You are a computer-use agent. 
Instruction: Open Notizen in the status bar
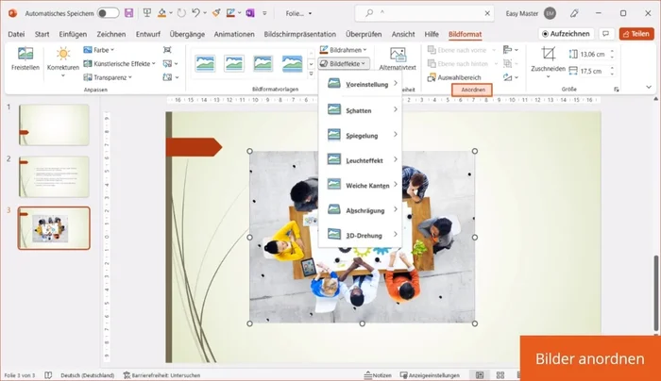tap(380, 374)
